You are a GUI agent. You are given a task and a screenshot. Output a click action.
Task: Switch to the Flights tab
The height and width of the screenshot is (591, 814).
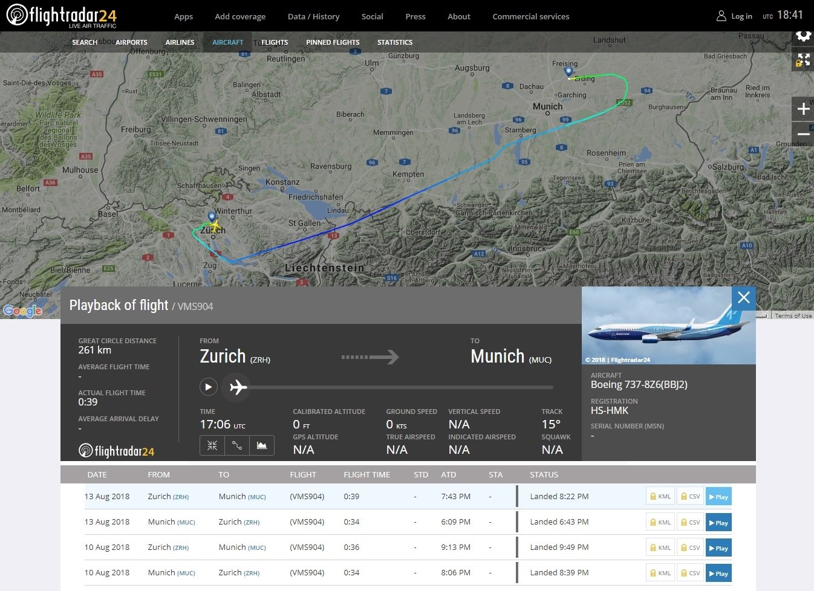click(x=275, y=42)
